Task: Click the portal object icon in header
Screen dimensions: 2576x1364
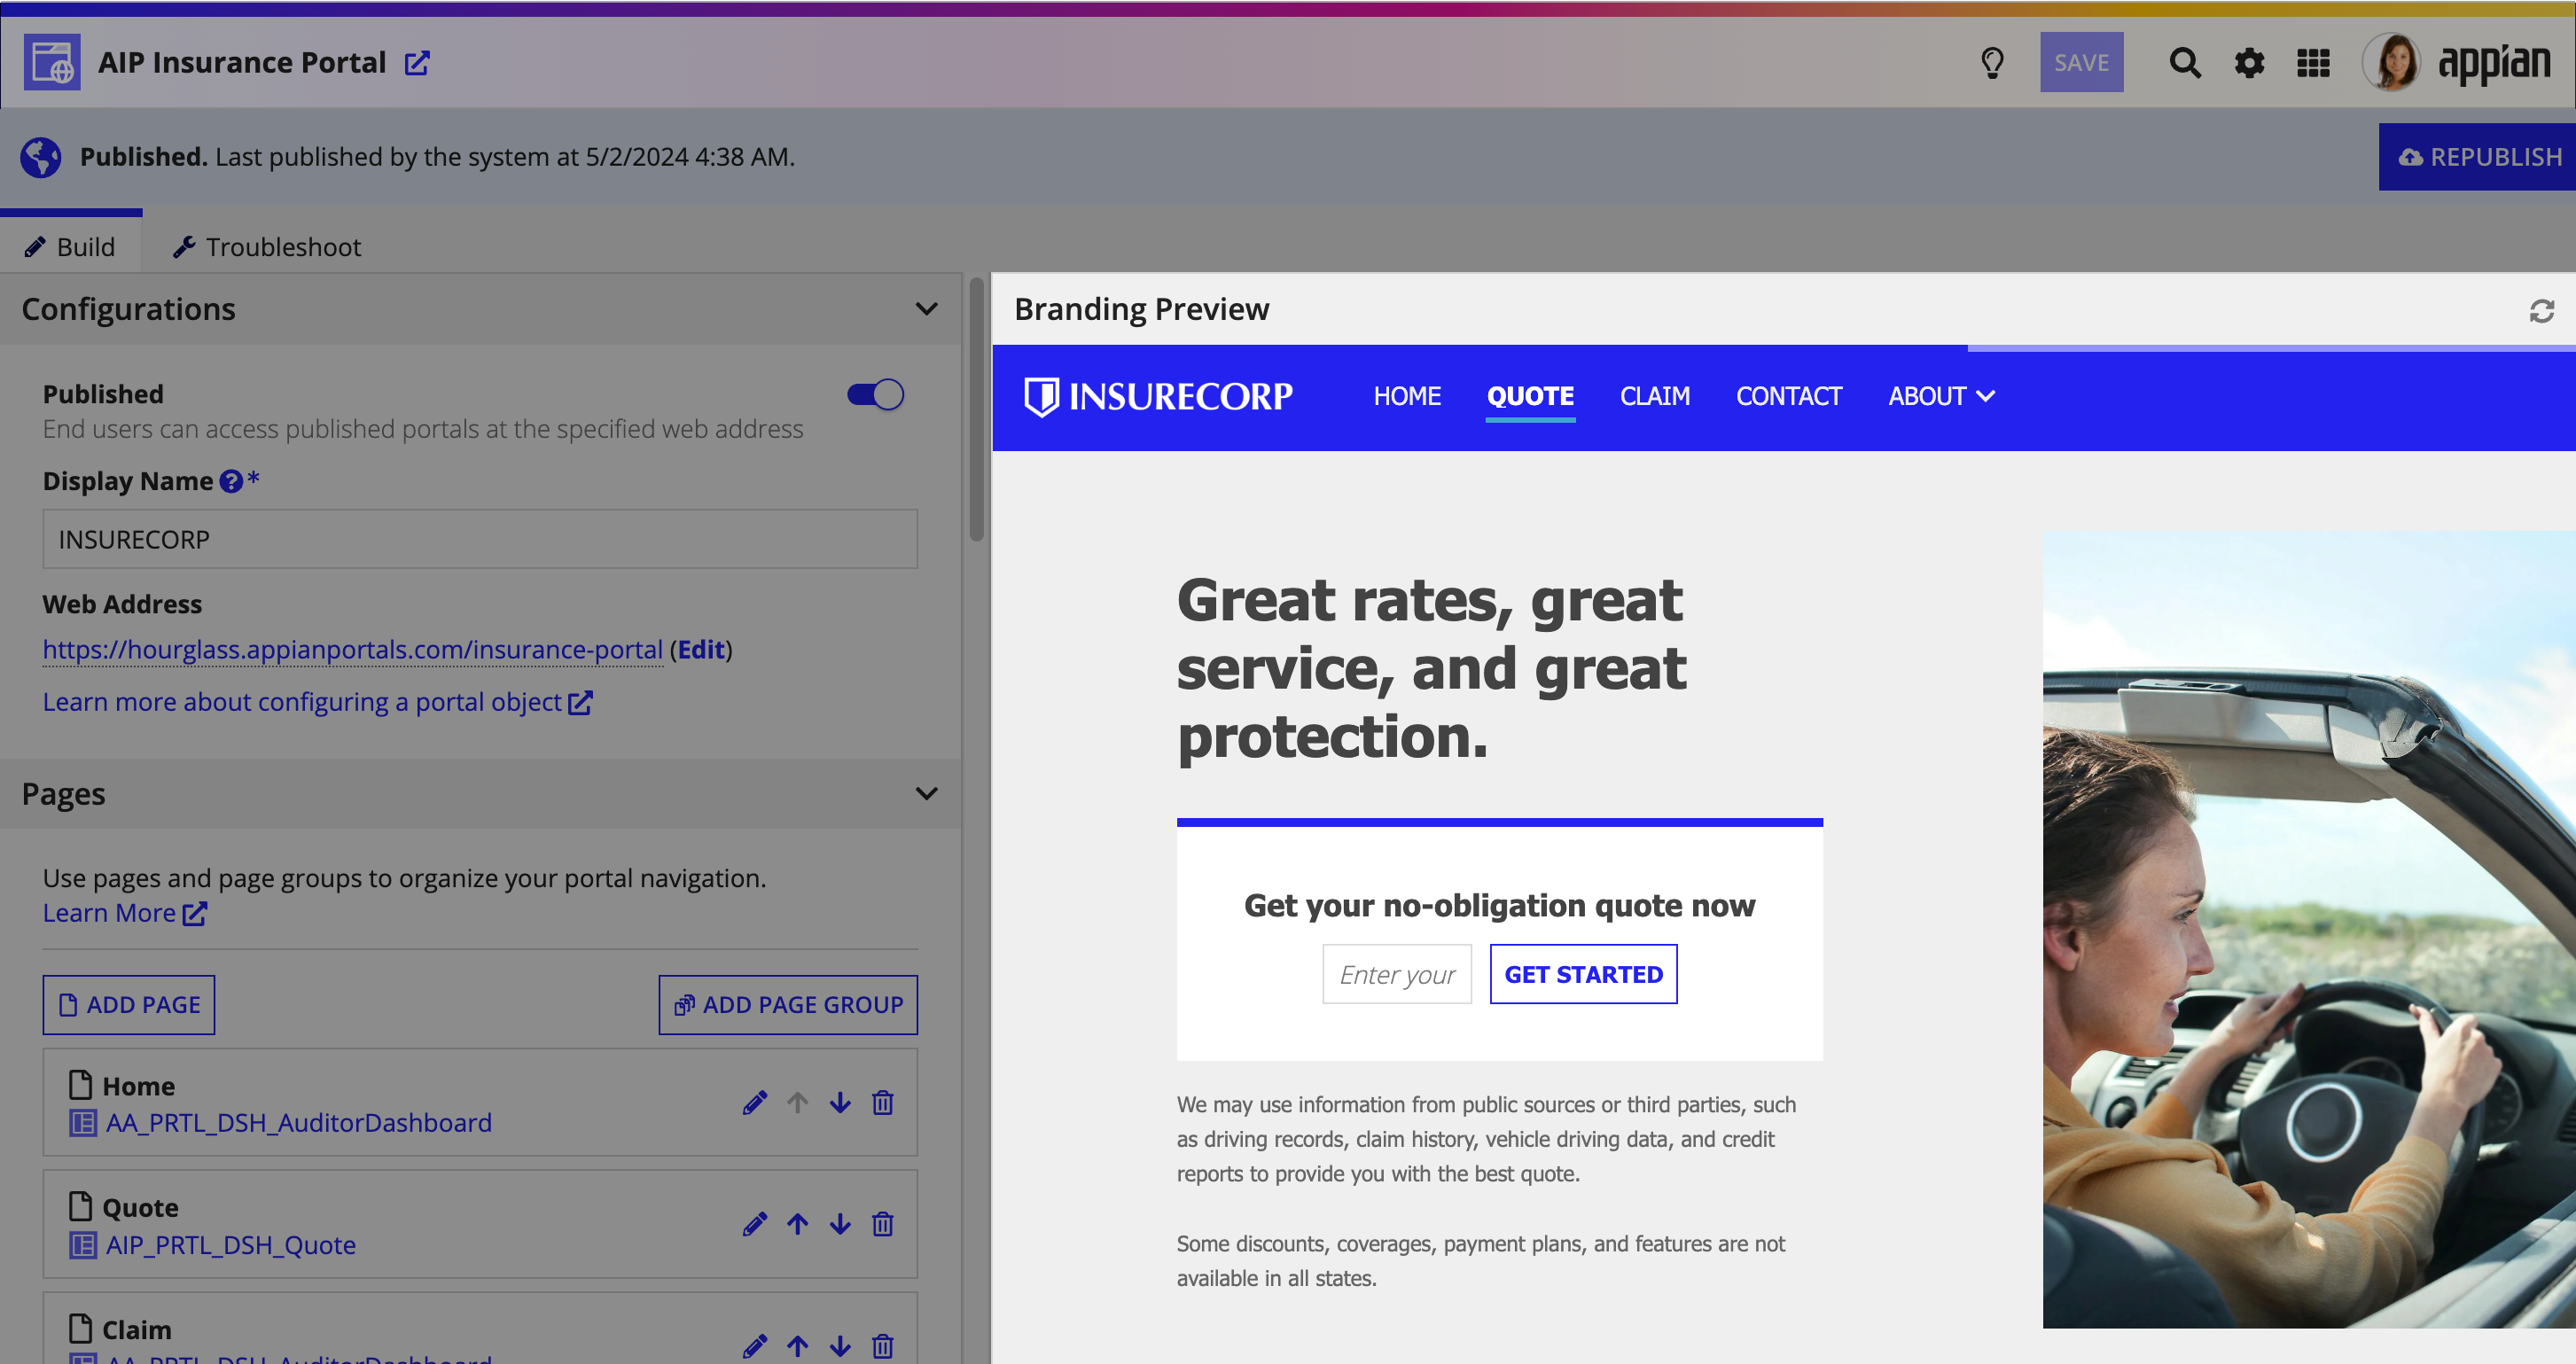Action: pyautogui.click(x=52, y=63)
